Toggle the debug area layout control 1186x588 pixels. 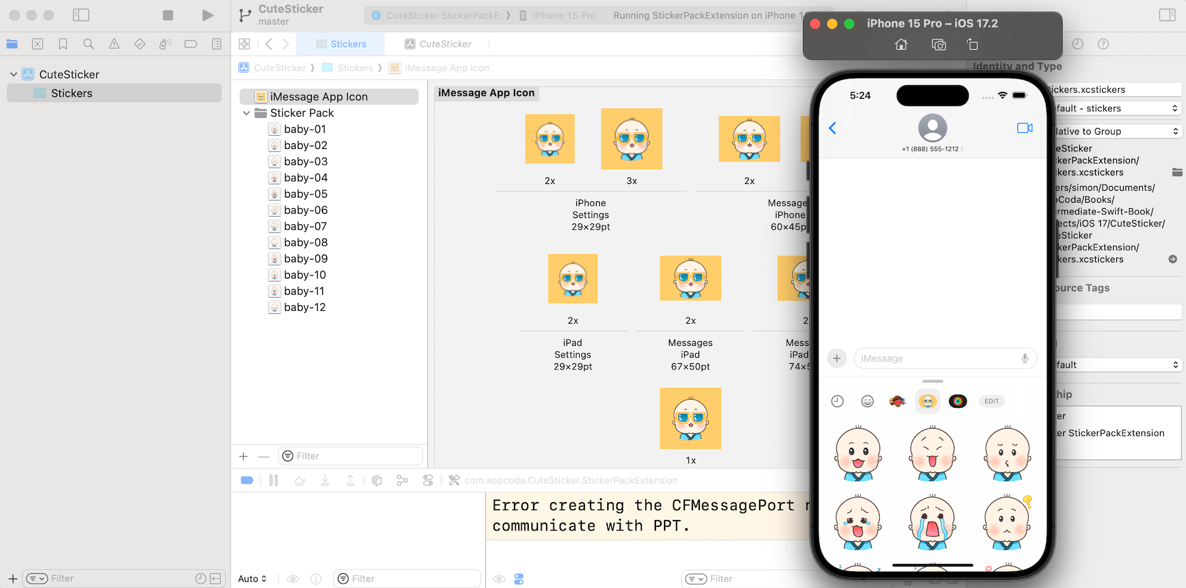coord(519,579)
